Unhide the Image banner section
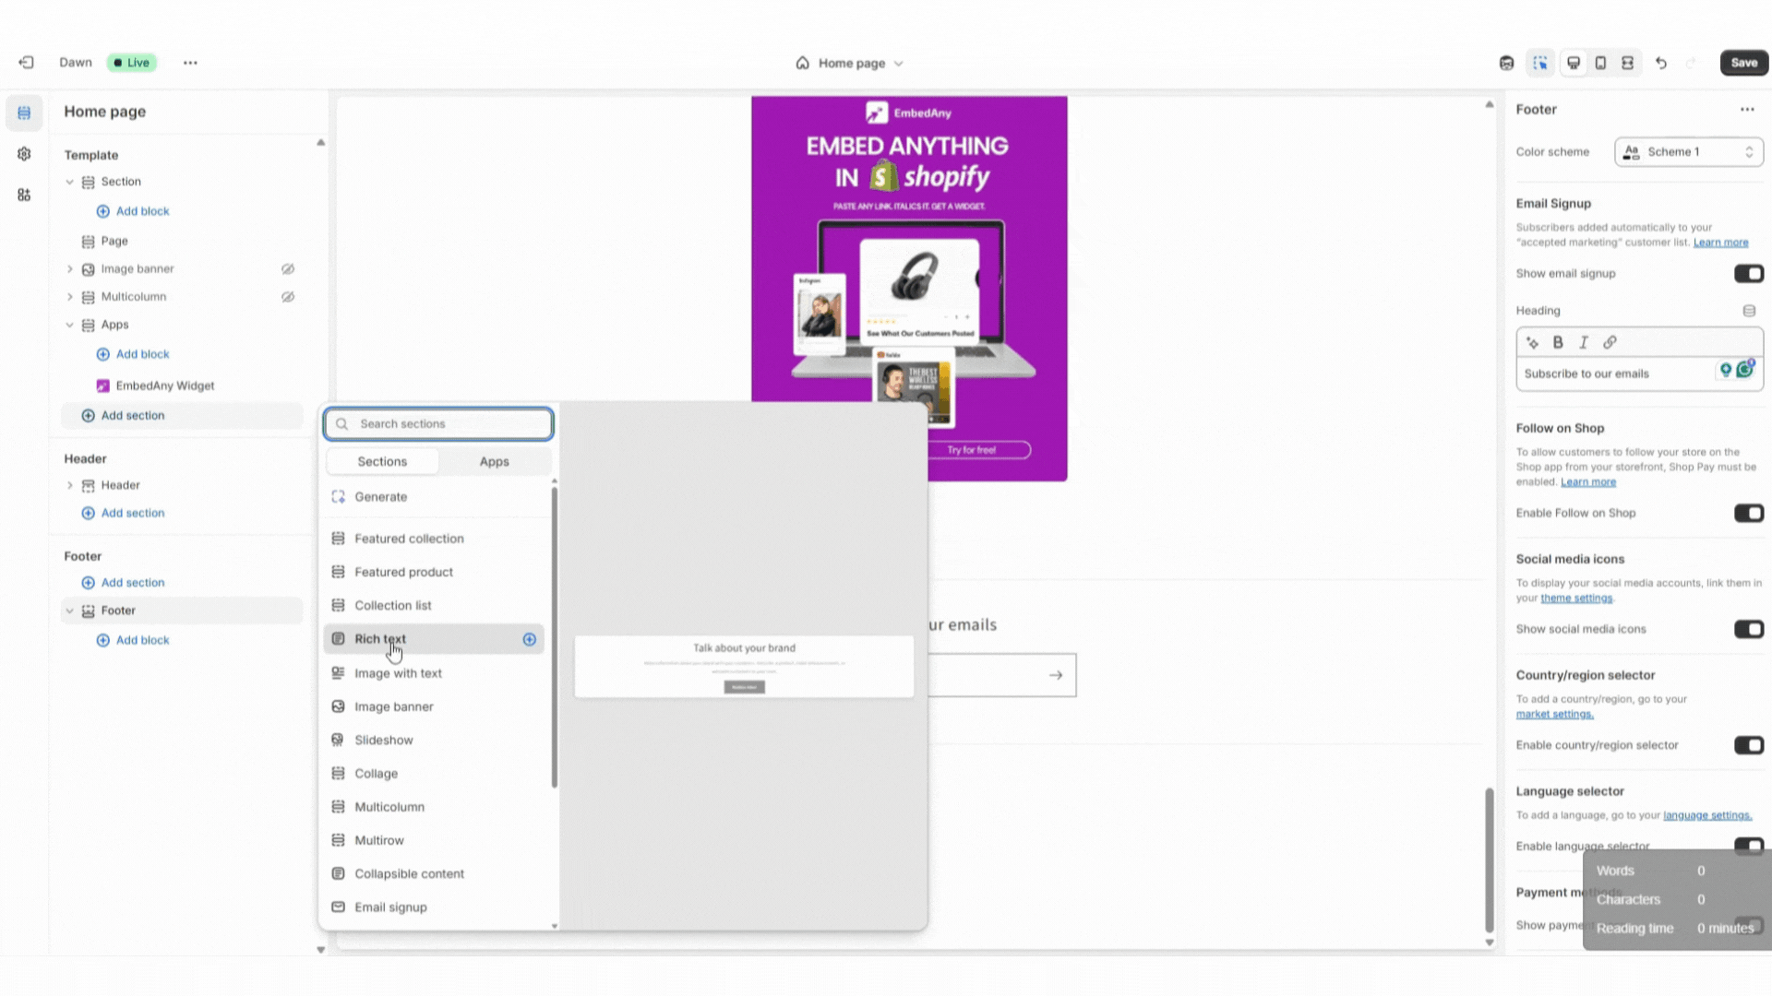Viewport: 1772px width, 996px height. 288,269
